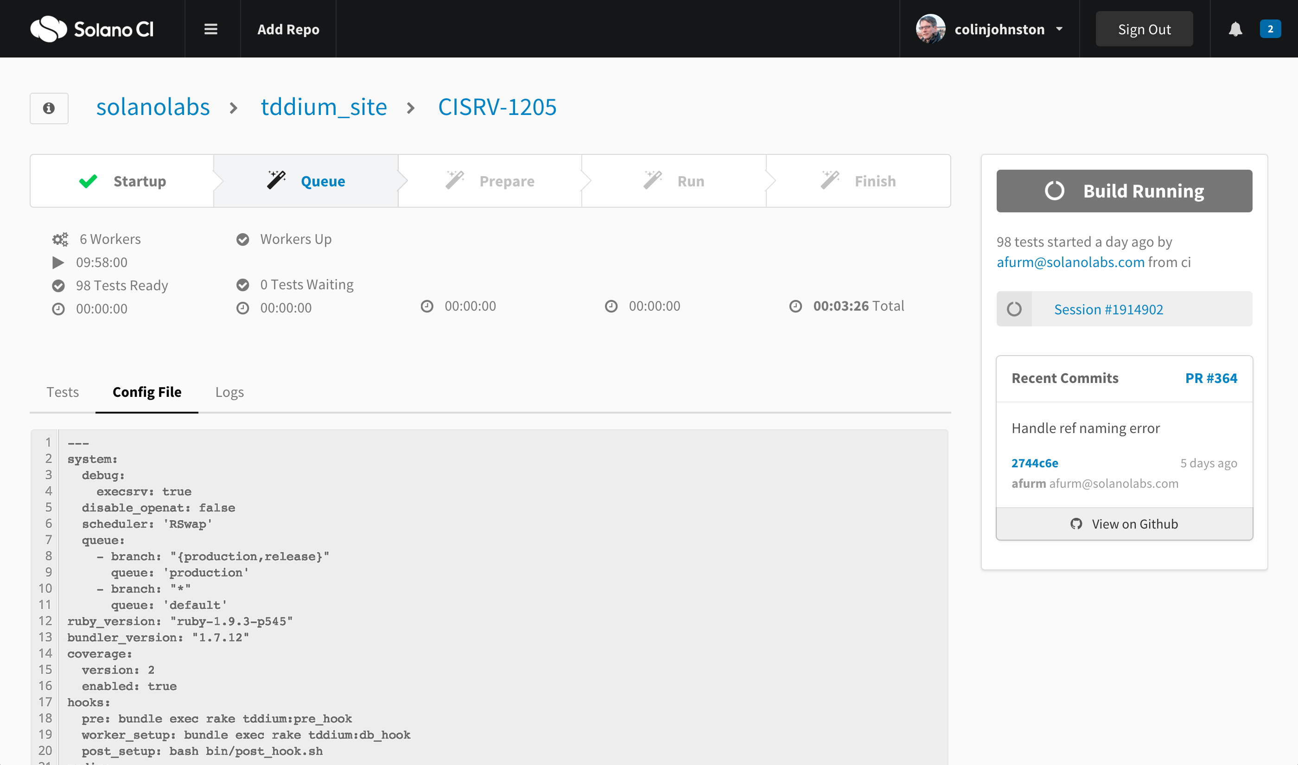The height and width of the screenshot is (765, 1298).
Task: Click the hamburger menu icon
Action: (211, 28)
